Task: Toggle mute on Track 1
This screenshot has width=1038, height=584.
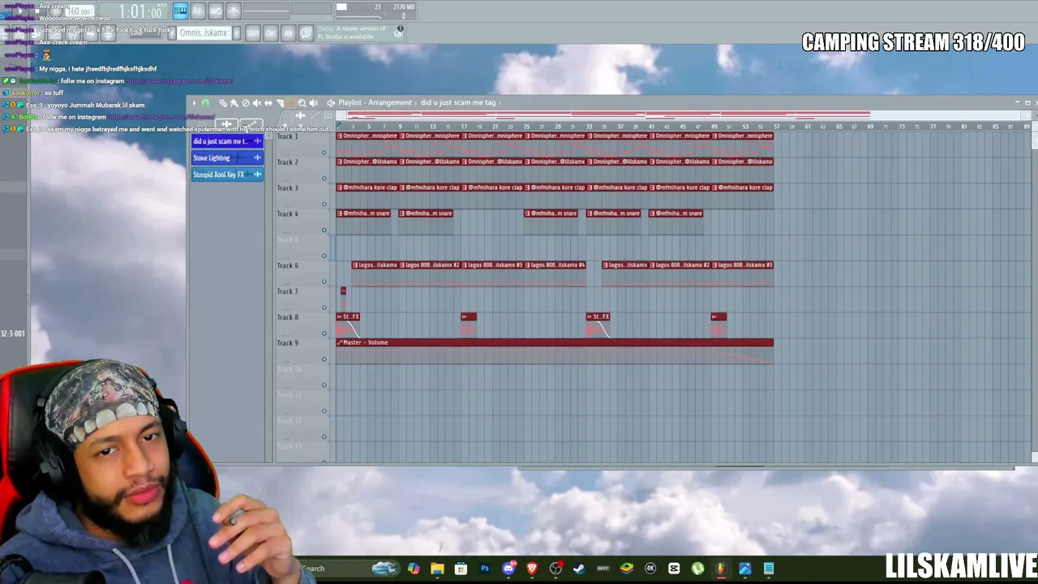Action: pyautogui.click(x=324, y=152)
